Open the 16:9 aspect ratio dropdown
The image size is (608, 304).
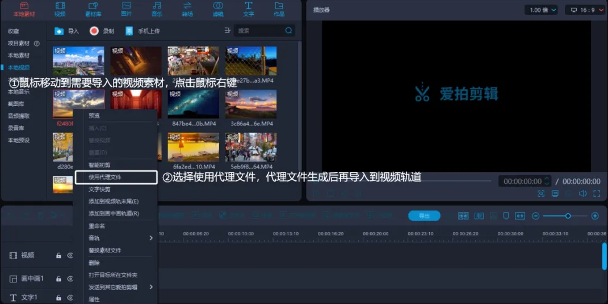pos(586,10)
